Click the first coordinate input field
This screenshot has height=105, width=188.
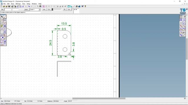coord(8,9)
